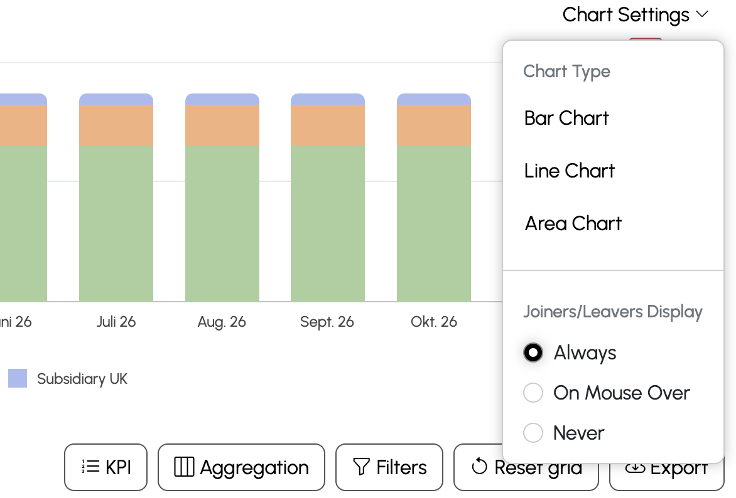Click the KPI list icon

(91, 467)
